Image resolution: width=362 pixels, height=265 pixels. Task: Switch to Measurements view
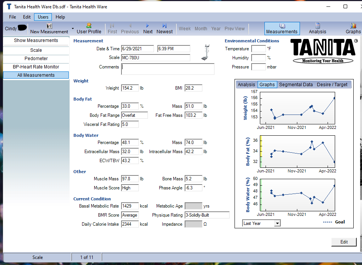pyautogui.click(x=282, y=29)
